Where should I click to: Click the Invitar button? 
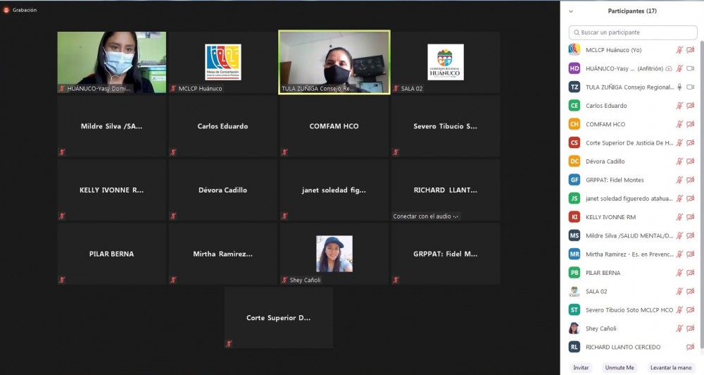click(581, 368)
